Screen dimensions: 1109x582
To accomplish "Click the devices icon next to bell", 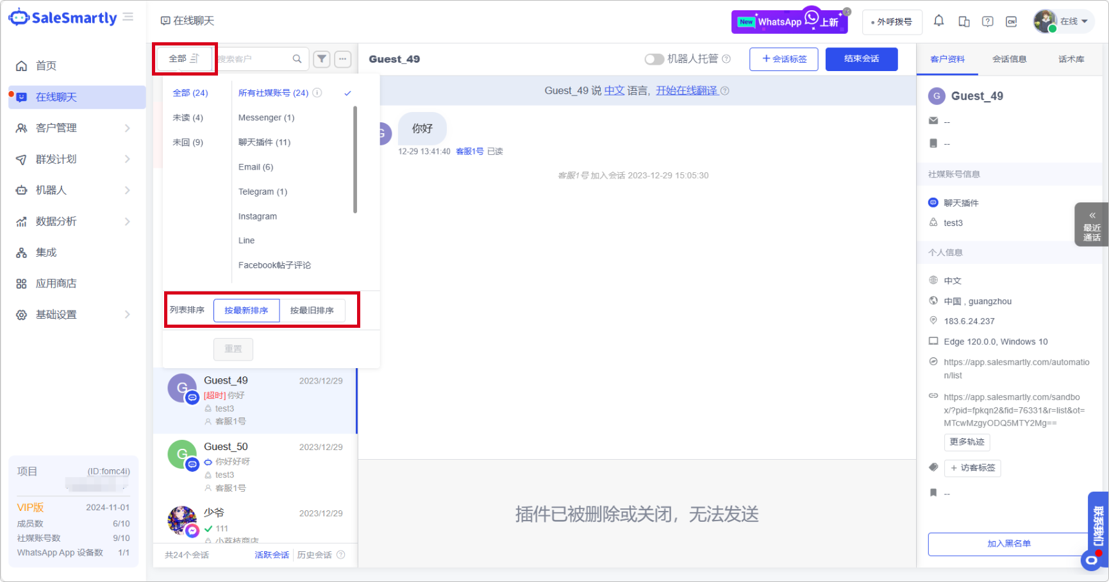I will [x=963, y=22].
